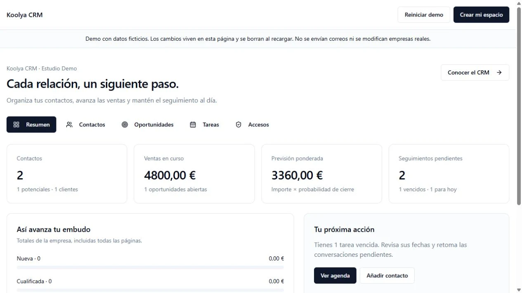Click the Resumen grid icon
Image resolution: width=522 pixels, height=293 pixels.
pos(17,125)
